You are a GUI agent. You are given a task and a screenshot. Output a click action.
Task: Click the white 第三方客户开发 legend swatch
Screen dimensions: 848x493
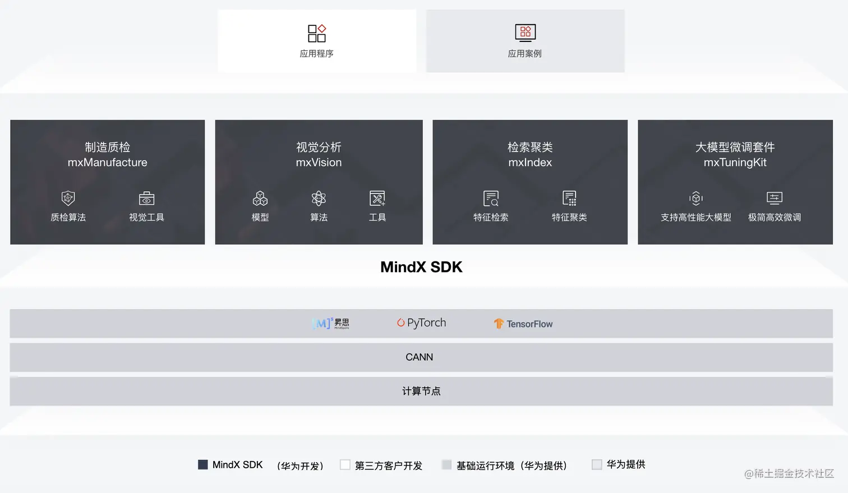click(x=345, y=464)
